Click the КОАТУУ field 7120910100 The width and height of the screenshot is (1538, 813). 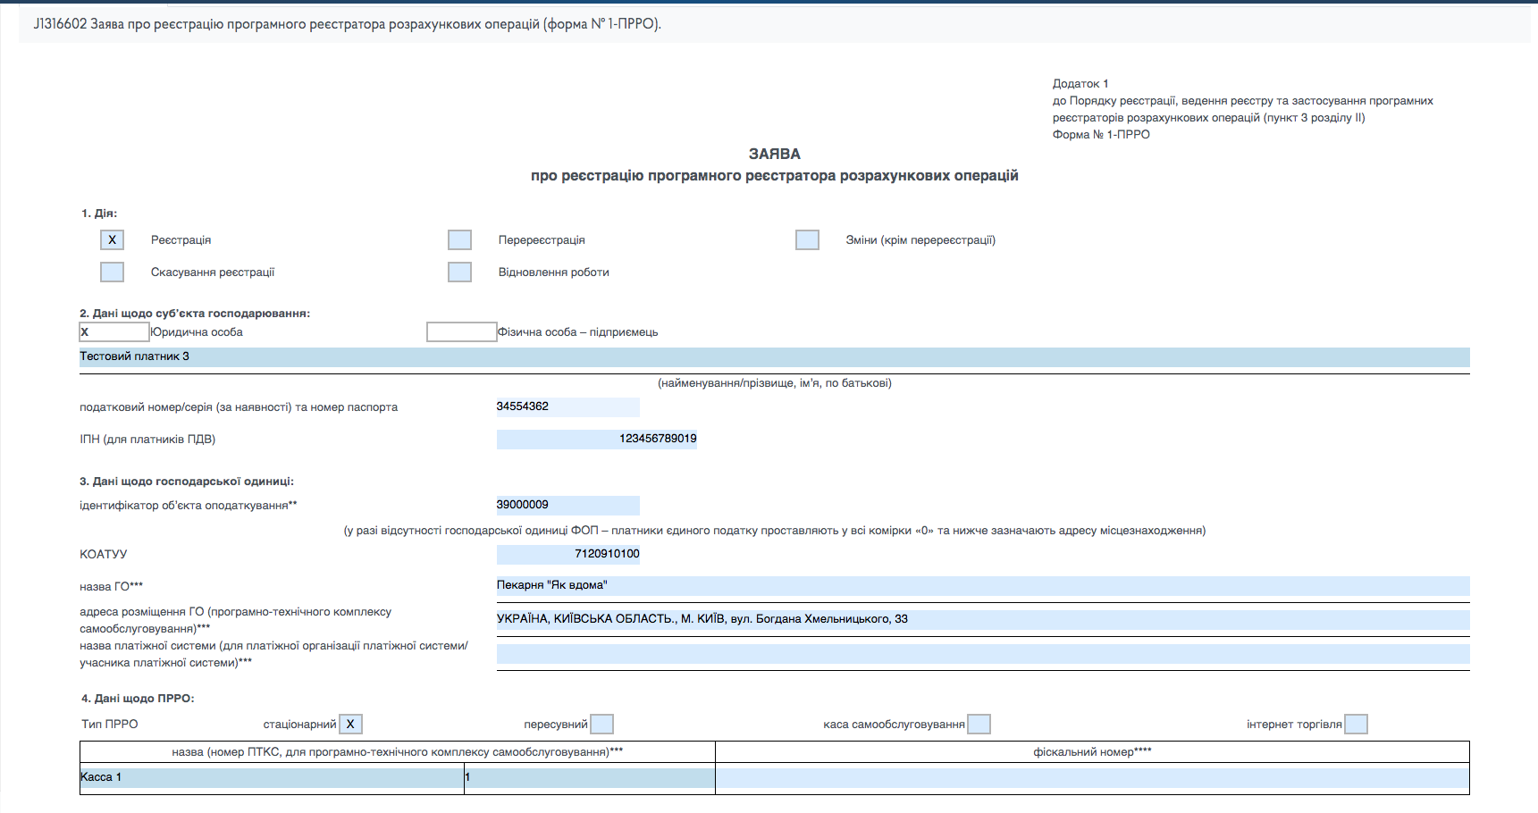click(567, 554)
